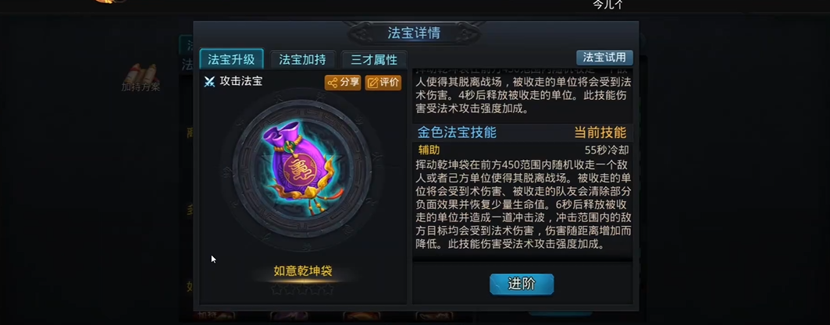Click the 如意乾坤袋 name text

(303, 271)
